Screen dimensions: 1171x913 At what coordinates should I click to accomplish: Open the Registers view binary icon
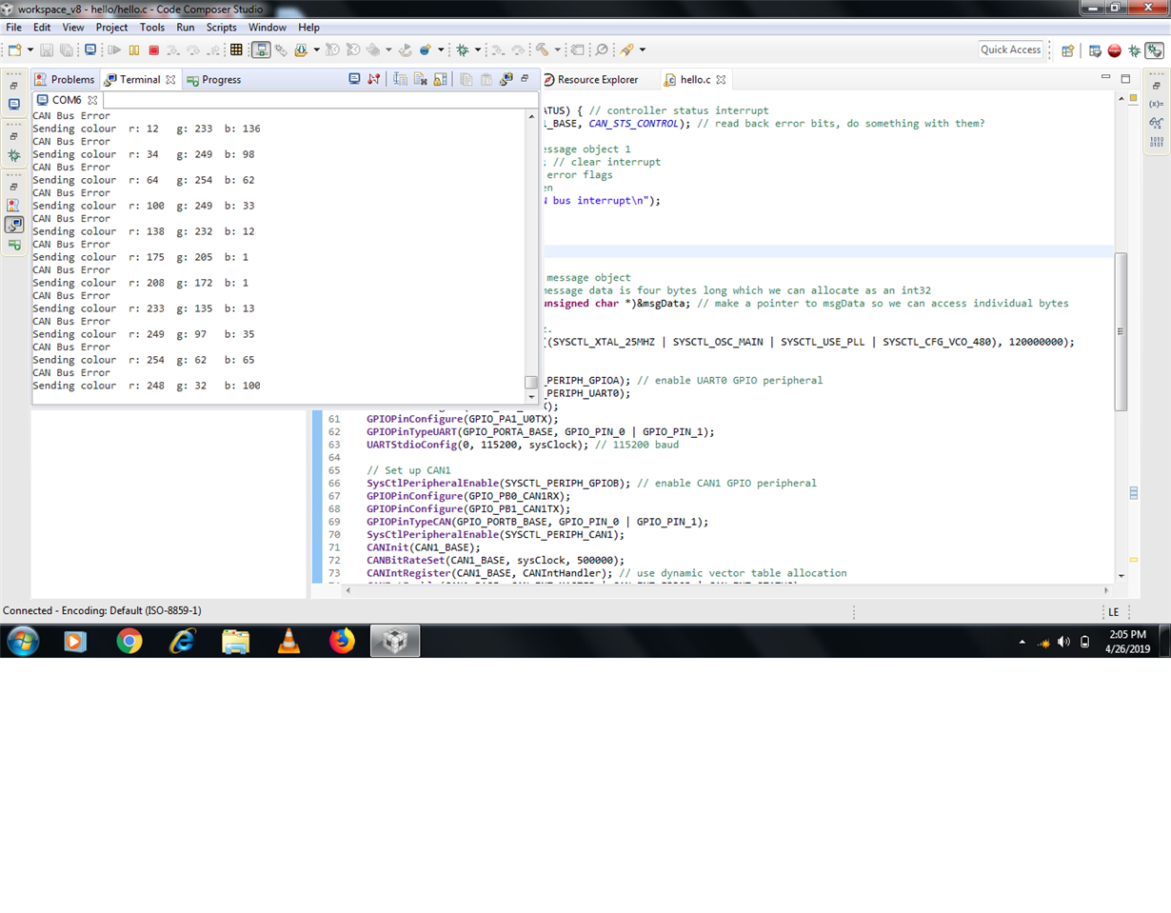click(1157, 142)
